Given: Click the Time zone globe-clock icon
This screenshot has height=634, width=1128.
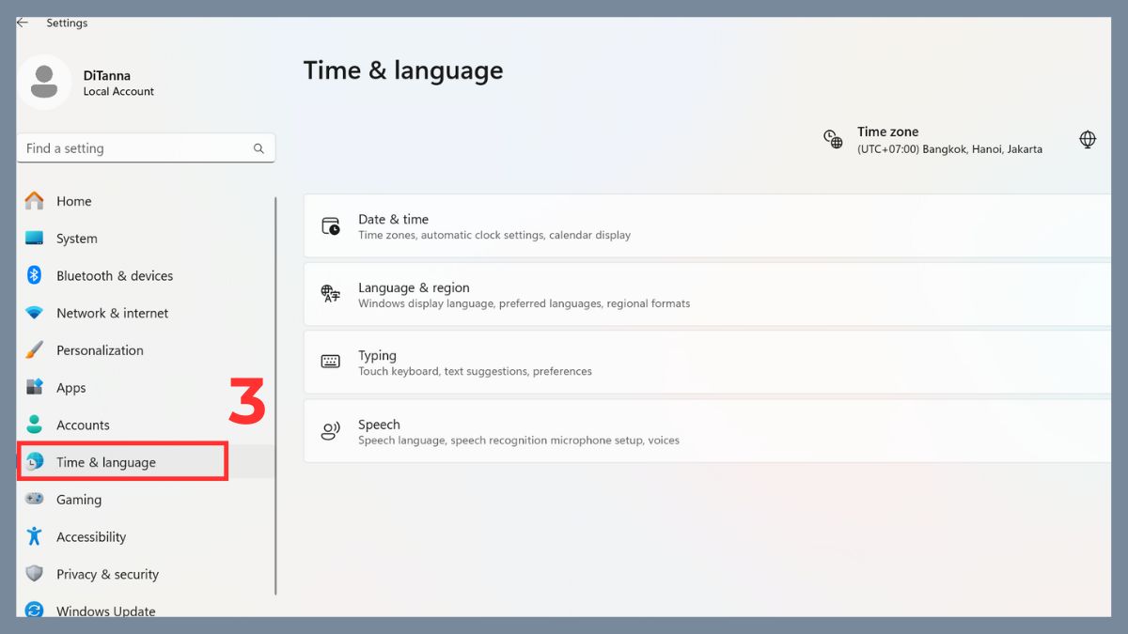Looking at the screenshot, I should [x=833, y=140].
